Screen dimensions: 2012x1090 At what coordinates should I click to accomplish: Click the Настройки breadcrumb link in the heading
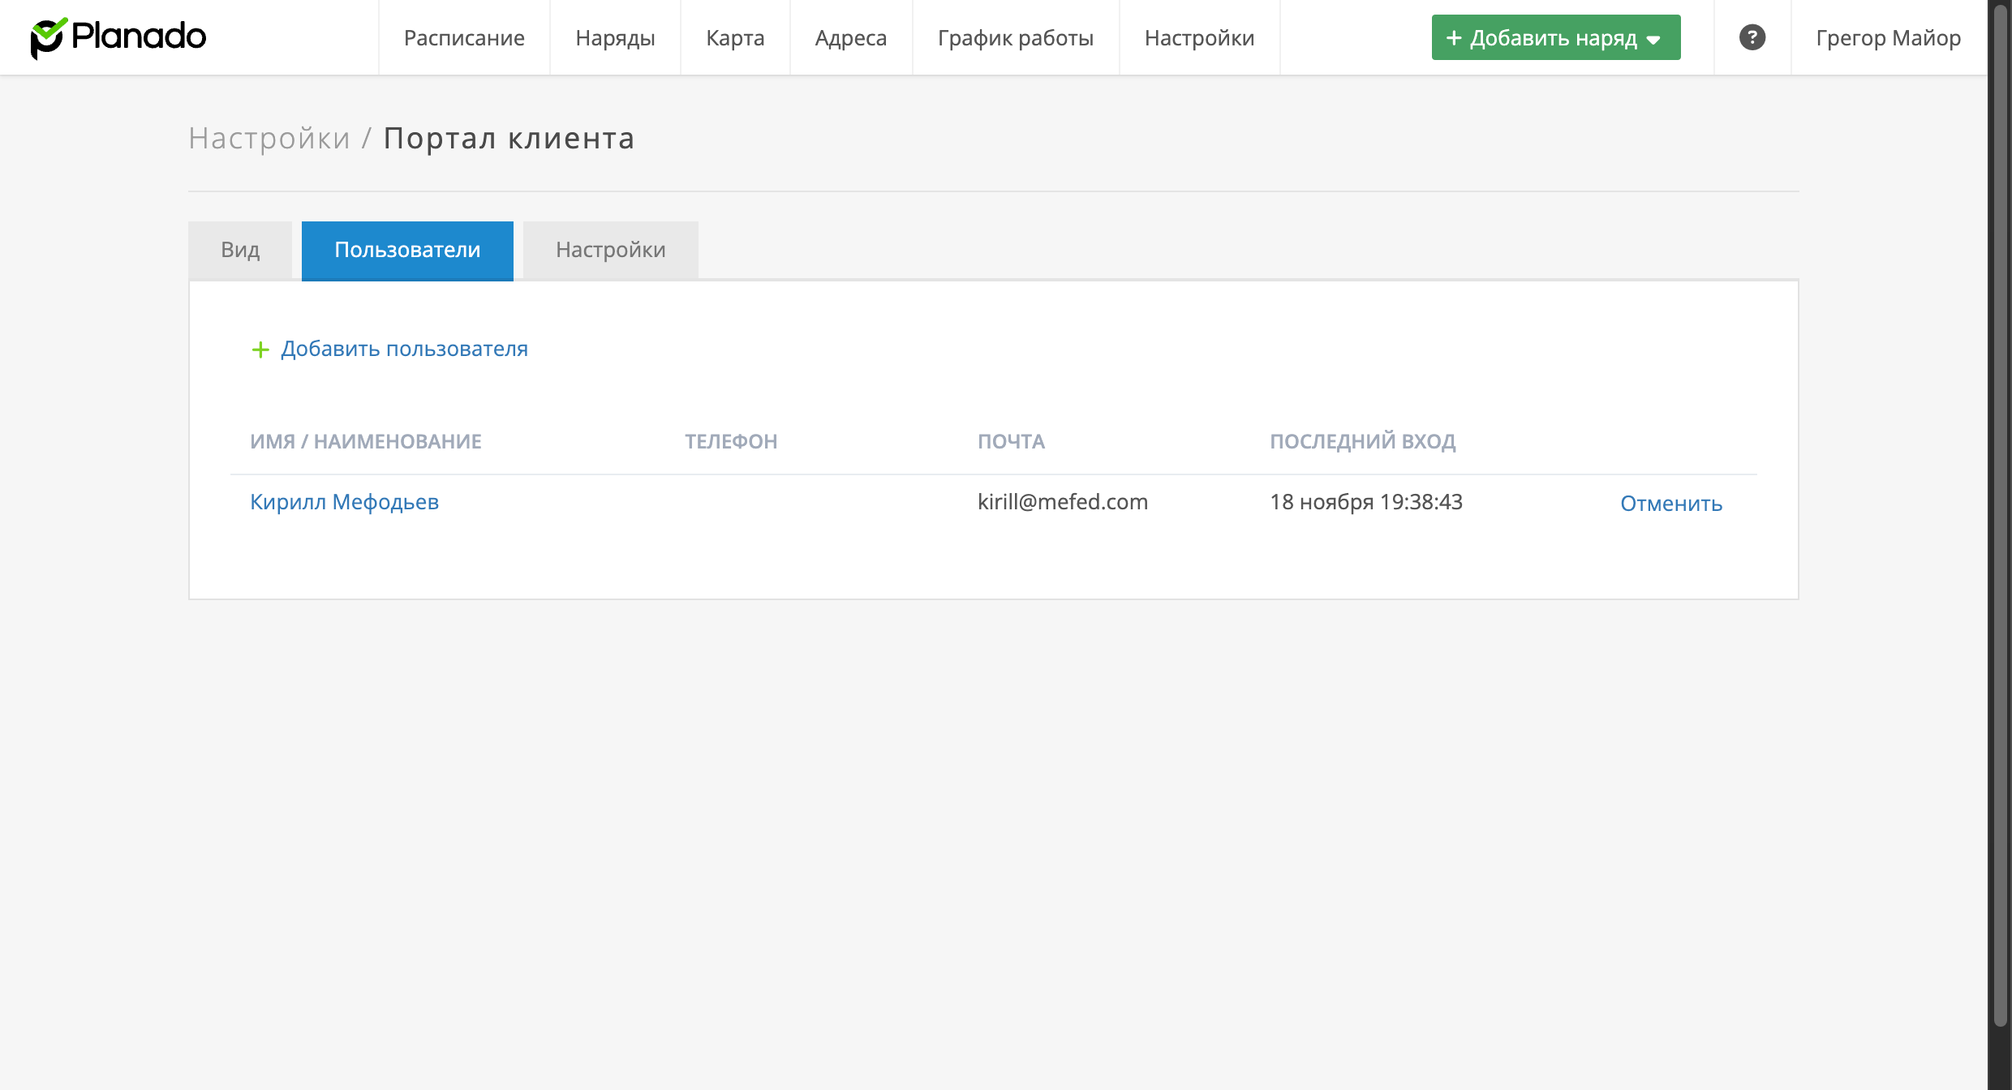[x=269, y=139]
